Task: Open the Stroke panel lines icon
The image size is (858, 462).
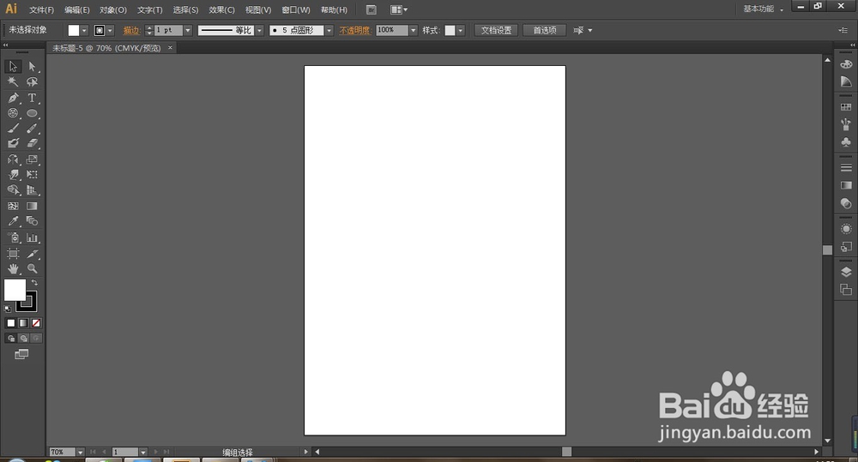Action: (x=846, y=167)
